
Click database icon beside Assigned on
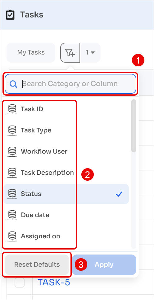point(12,236)
